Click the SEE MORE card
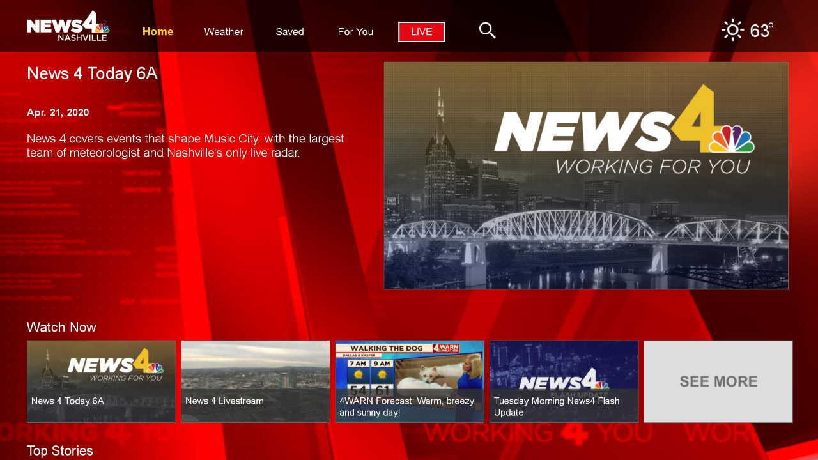This screenshot has height=460, width=818. coord(718,381)
